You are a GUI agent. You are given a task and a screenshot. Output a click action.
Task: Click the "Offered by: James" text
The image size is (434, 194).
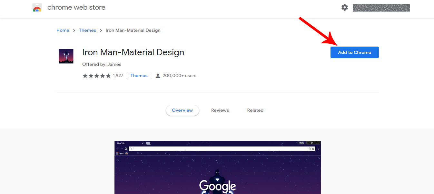102,64
